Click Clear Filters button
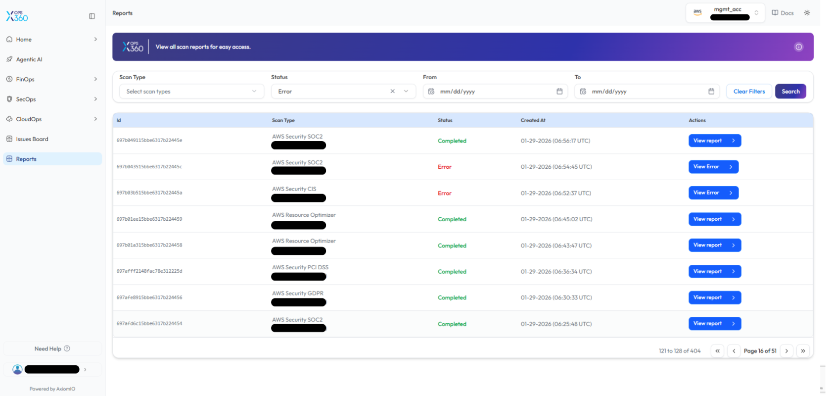The image size is (831, 396). [x=749, y=92]
